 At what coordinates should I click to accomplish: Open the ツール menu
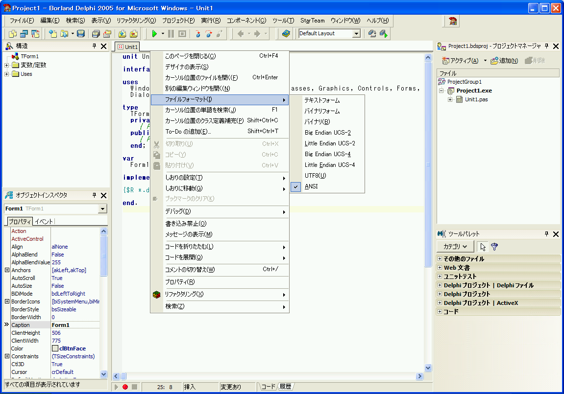click(x=282, y=21)
